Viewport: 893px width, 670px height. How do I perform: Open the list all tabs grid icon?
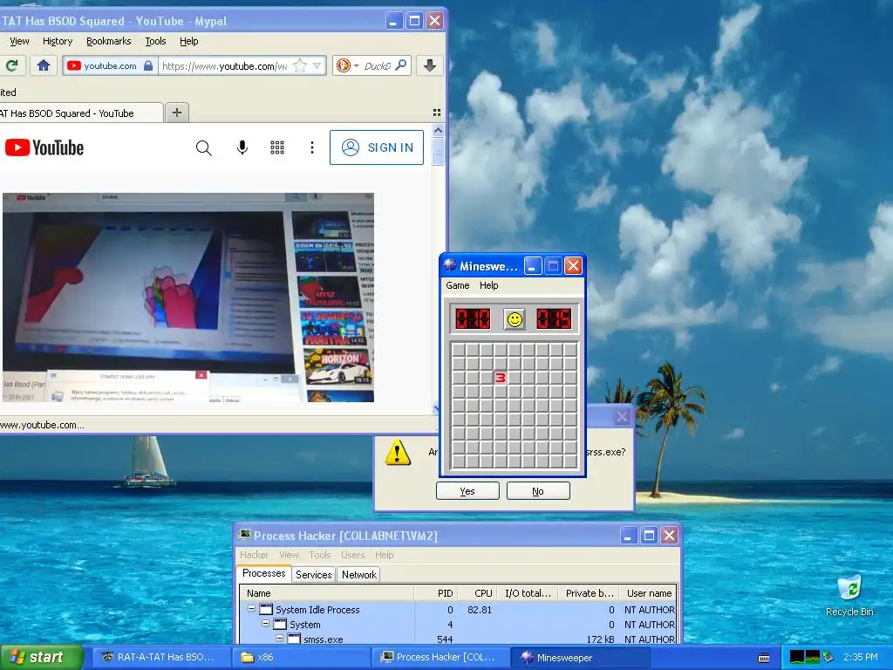point(437,113)
